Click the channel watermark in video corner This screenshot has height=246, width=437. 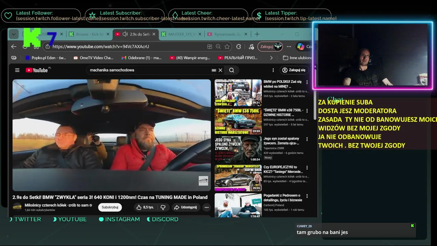(x=203, y=181)
